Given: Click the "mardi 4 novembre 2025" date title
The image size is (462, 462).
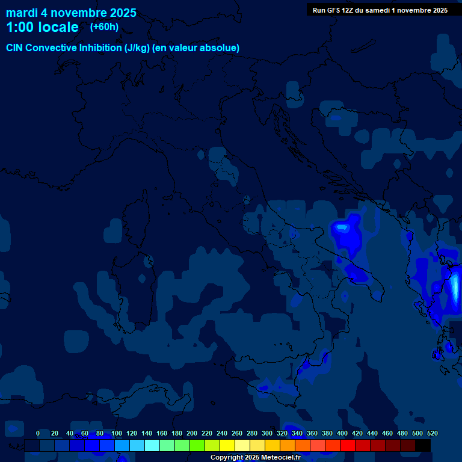Looking at the screenshot, I should click(x=71, y=13).
